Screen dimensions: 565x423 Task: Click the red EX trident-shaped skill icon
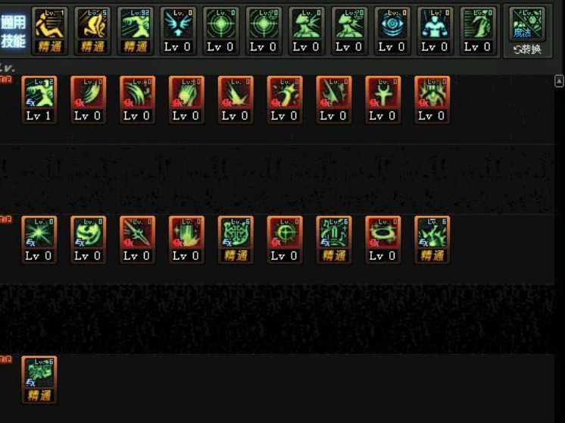(x=382, y=100)
